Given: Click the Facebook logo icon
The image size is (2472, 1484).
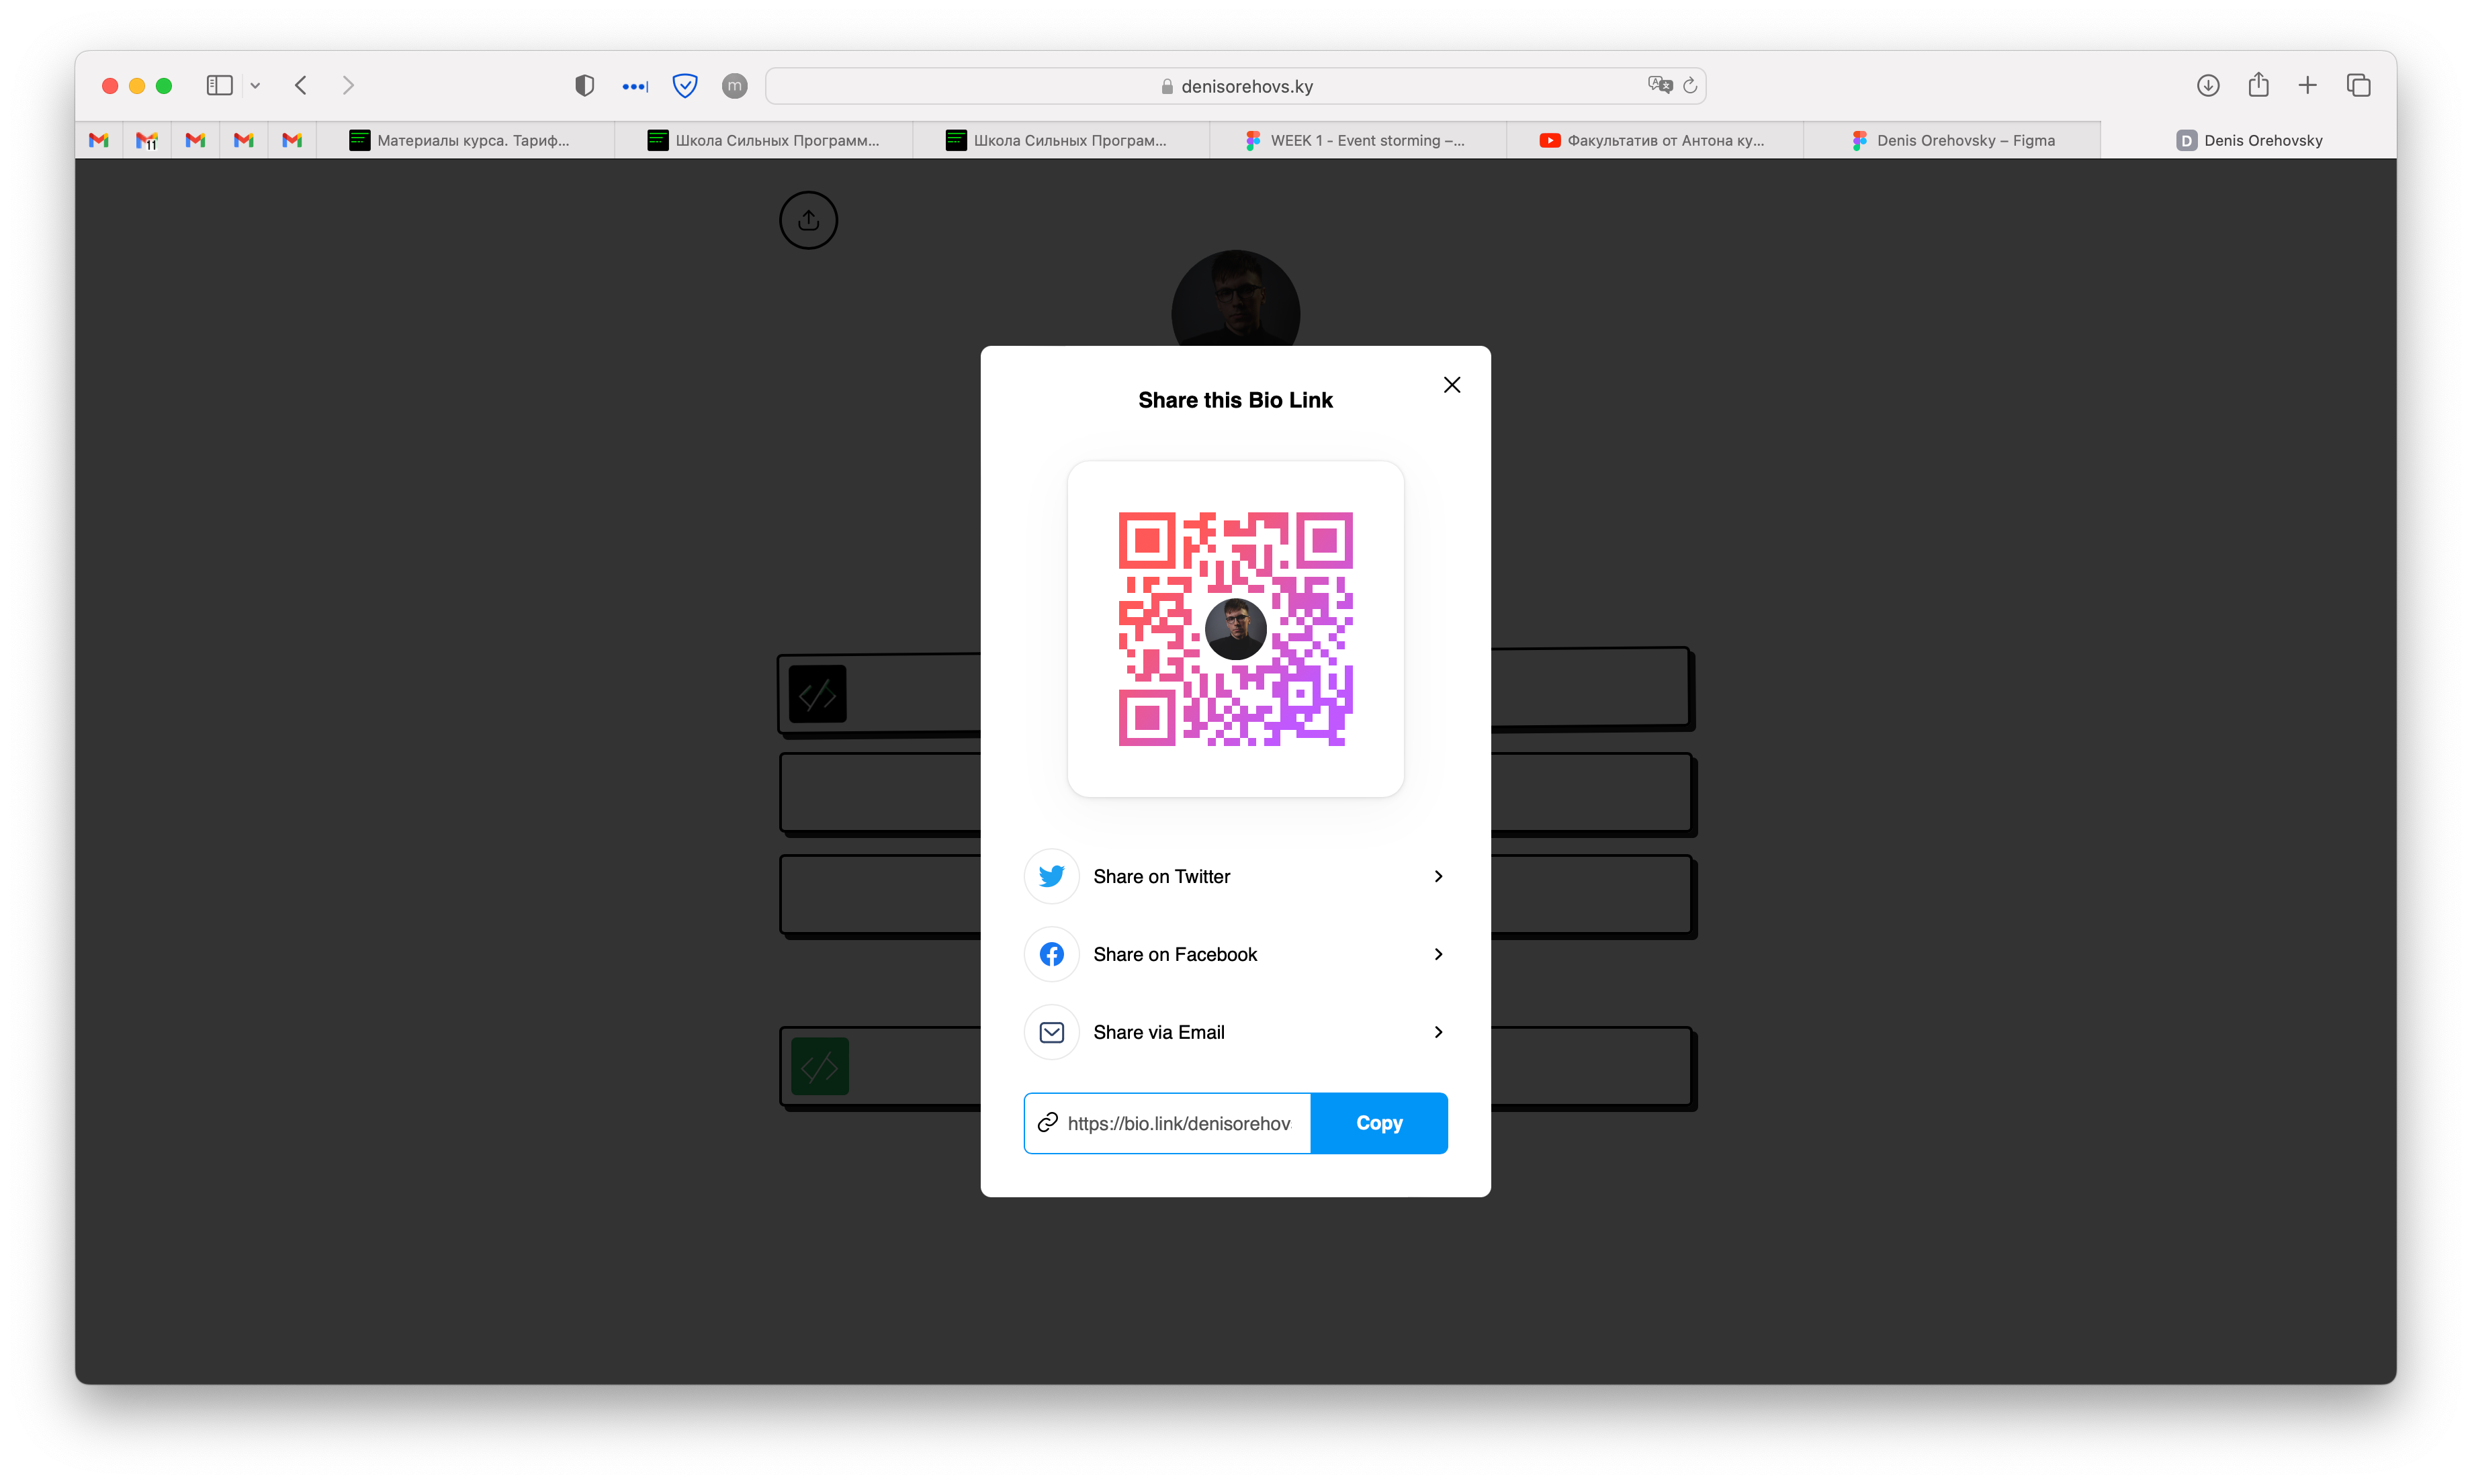Looking at the screenshot, I should 1051,954.
